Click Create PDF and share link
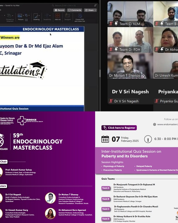Viewport: 178px width, 223px height. click(80, 18)
